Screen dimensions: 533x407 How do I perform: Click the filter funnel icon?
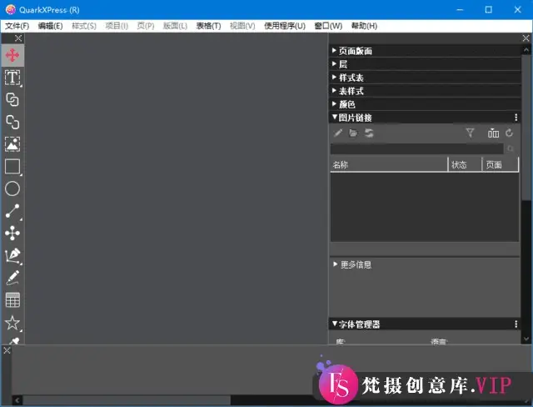tap(470, 133)
